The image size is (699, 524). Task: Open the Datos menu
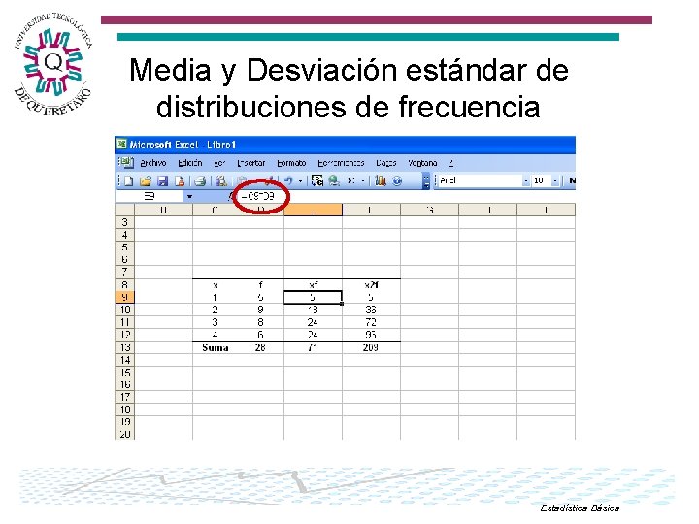386,163
